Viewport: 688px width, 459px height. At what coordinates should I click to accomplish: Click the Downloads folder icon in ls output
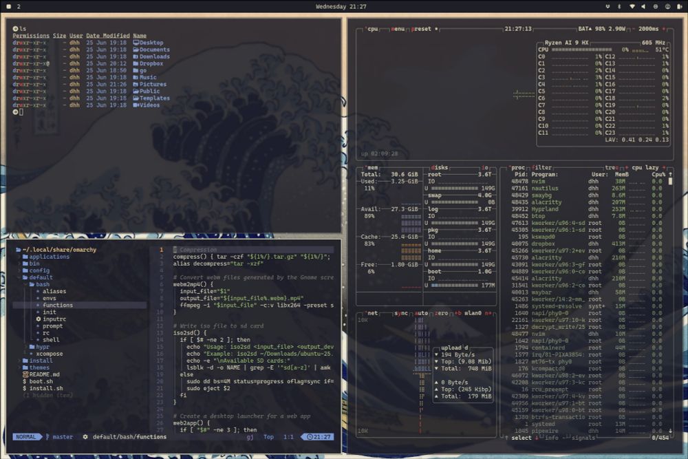[136, 56]
